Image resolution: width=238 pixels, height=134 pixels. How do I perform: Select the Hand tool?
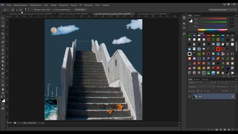[x=3, y=89]
